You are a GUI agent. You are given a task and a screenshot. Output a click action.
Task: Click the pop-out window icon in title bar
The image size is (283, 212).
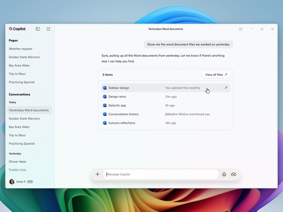click(241, 29)
